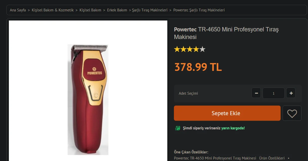This screenshot has height=161, width=308.
Task: Decrease quantity with the minus button
Action: pos(256,93)
